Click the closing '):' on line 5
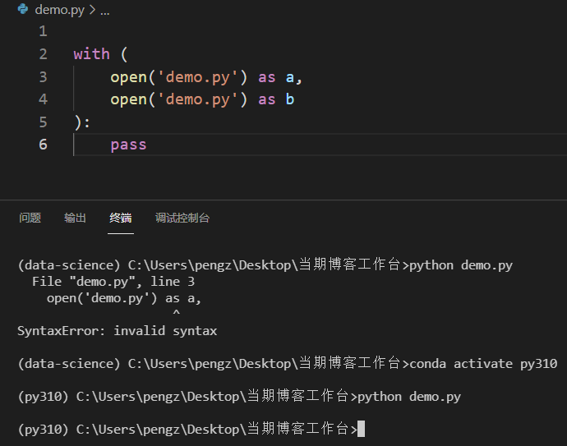Viewport: 567px width, 446px height. click(82, 122)
